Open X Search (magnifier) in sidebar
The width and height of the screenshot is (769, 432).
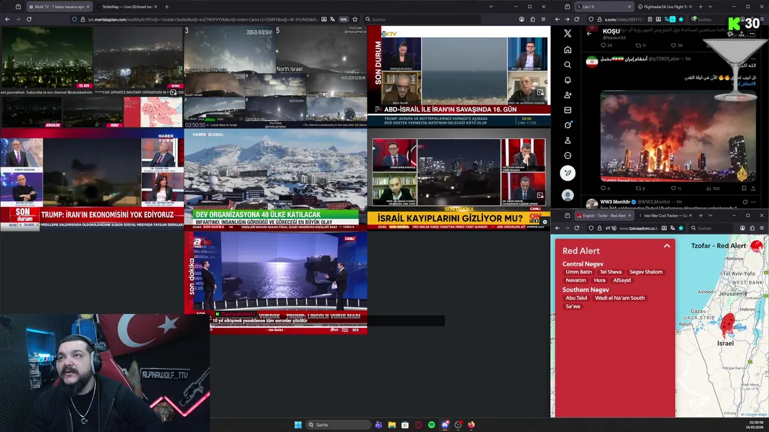(x=567, y=64)
